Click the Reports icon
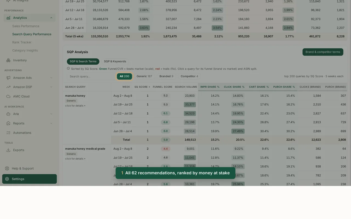Screen dimensions: 351x219 click(8, 123)
